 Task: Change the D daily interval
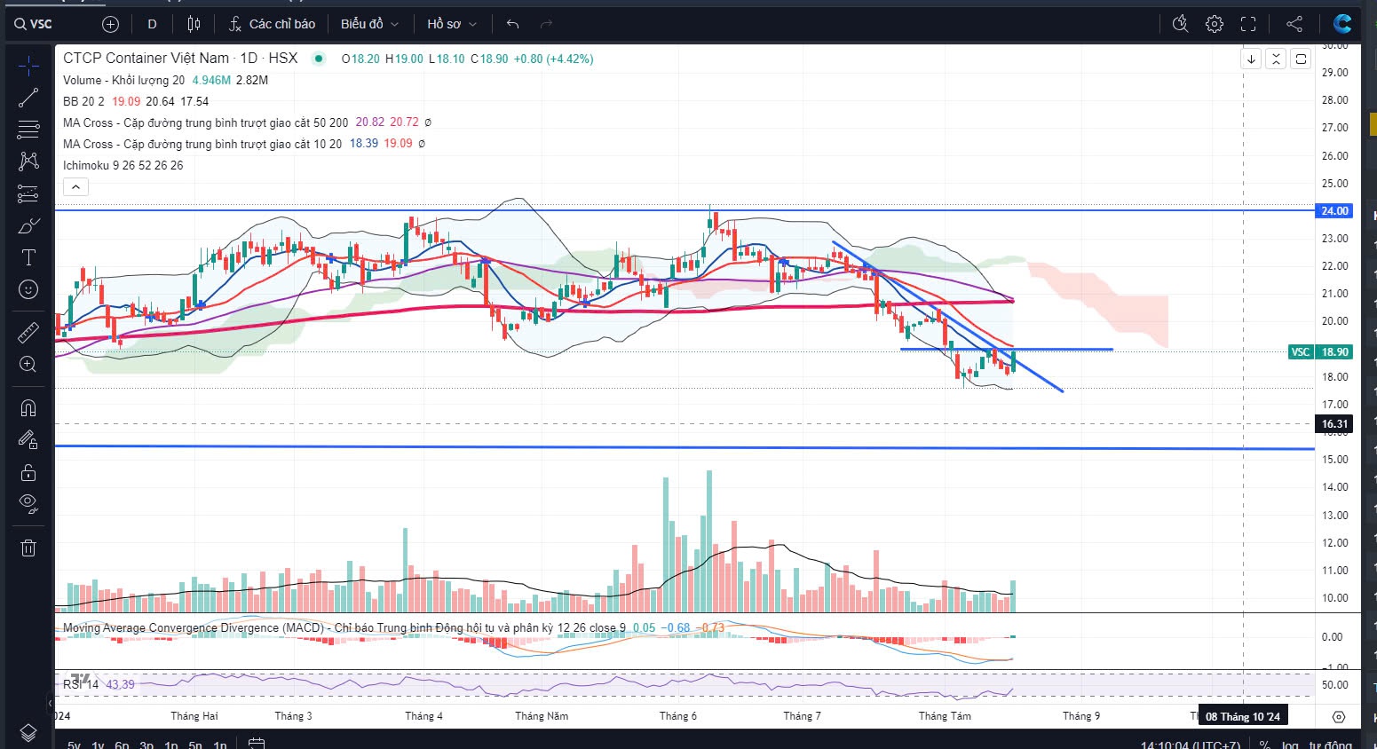click(152, 24)
